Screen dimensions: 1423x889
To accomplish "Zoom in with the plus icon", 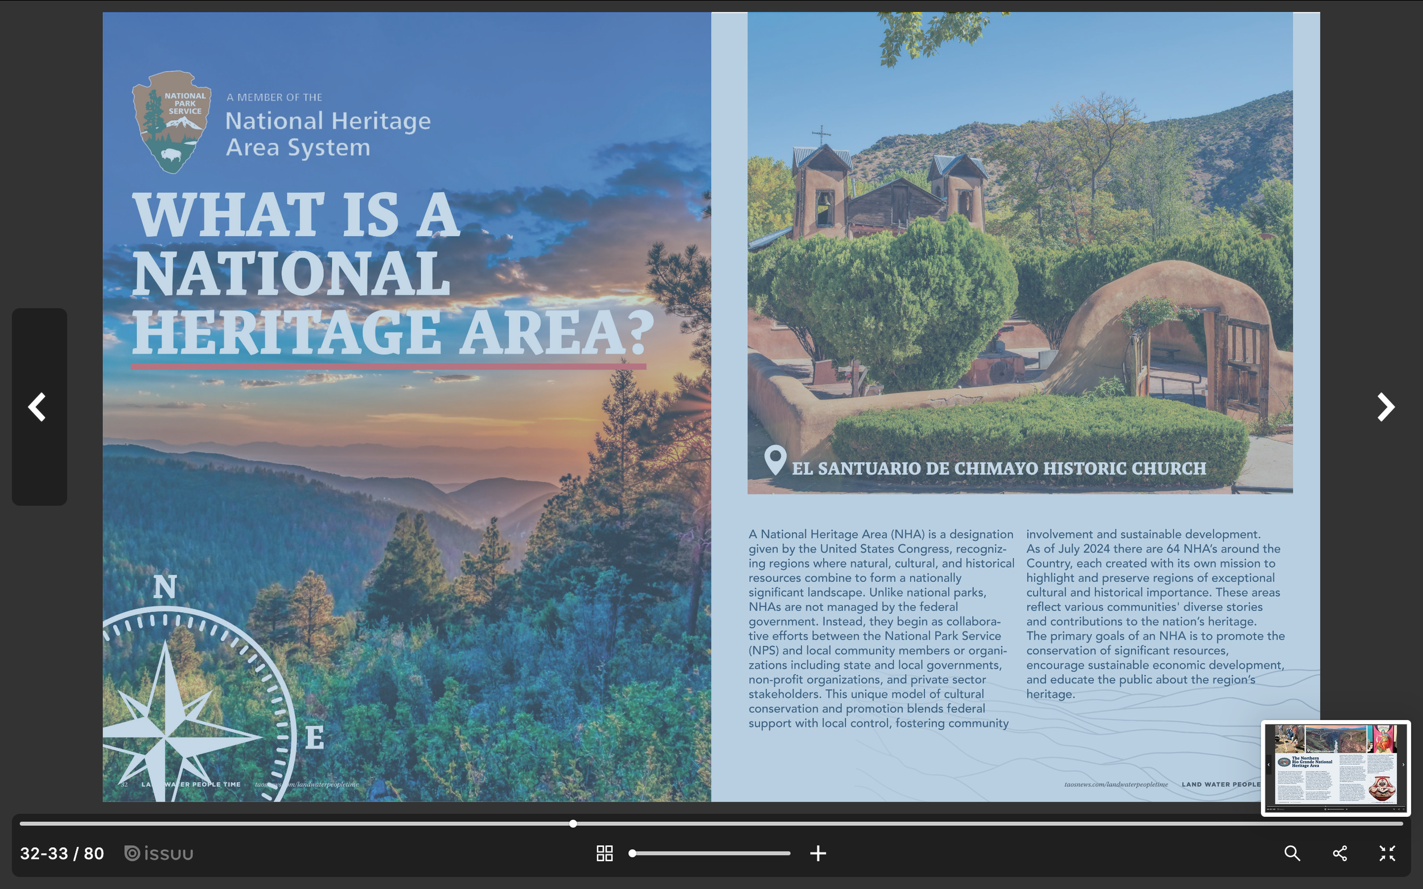I will (x=818, y=853).
